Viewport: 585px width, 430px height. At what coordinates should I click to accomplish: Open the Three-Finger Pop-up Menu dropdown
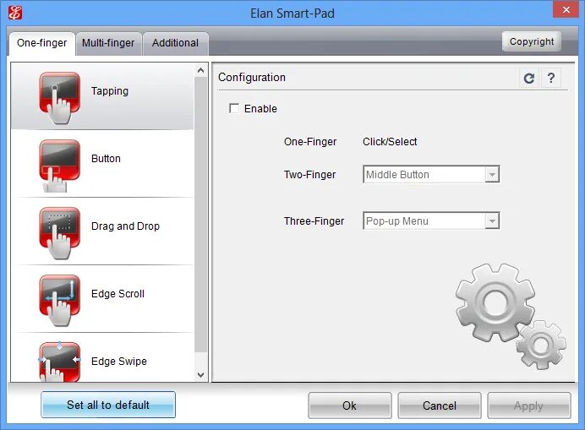tap(431, 221)
